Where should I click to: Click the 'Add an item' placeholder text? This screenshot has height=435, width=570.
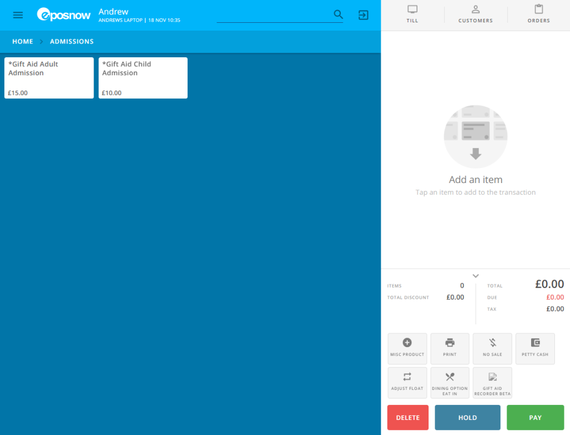point(475,180)
